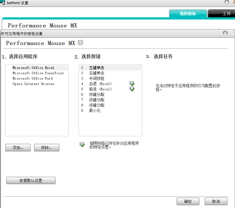Select Microsoft Office Word in the application list
Viewport: 235px width, 208px height.
pyautogui.click(x=40, y=78)
